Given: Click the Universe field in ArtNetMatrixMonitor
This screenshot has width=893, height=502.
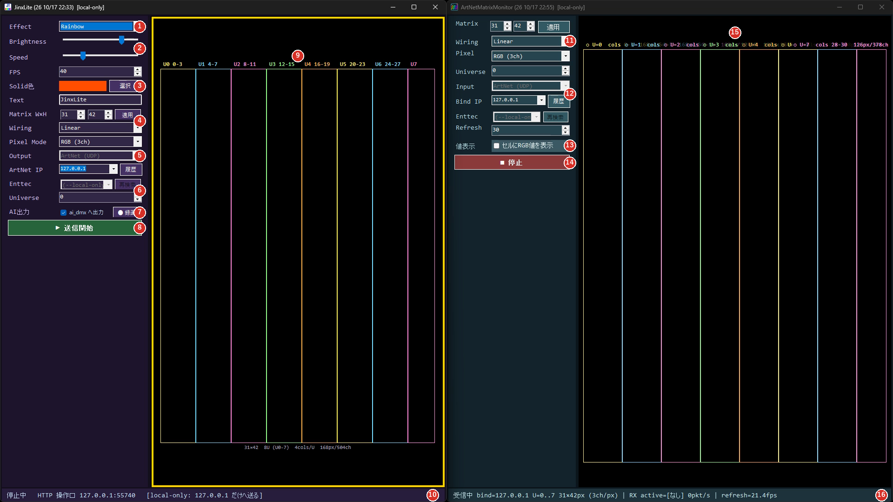Looking at the screenshot, I should click(x=526, y=71).
